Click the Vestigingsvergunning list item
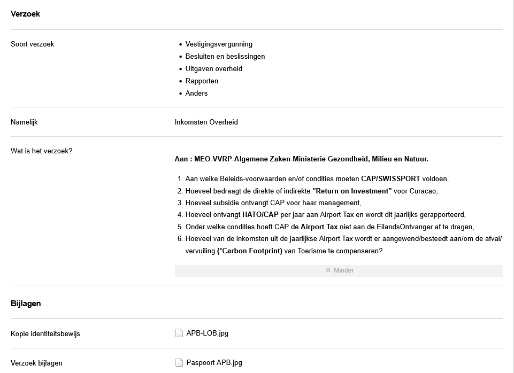514x373 pixels. 219,44
